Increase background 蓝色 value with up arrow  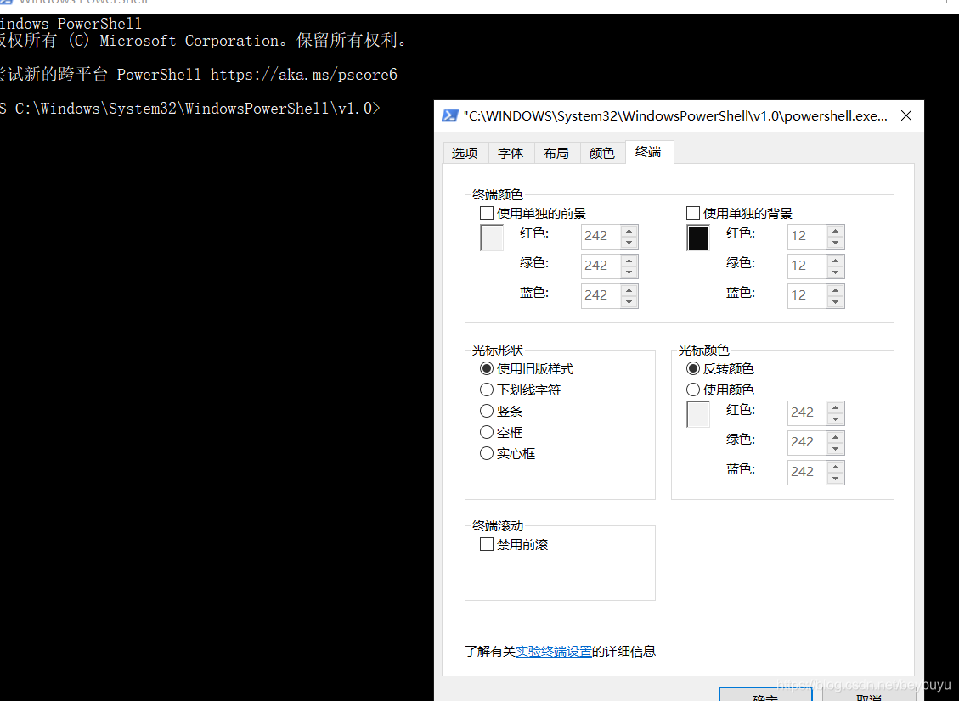[836, 289]
